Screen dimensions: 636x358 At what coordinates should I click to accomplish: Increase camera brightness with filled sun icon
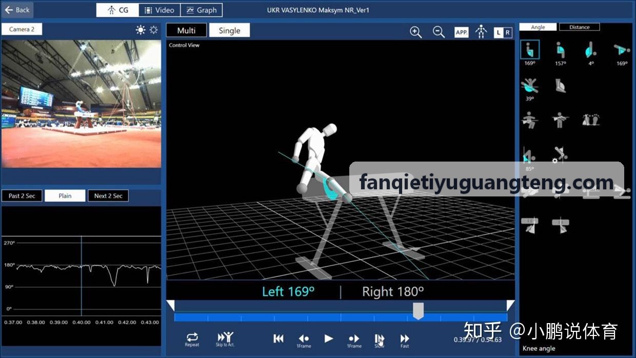click(x=141, y=30)
